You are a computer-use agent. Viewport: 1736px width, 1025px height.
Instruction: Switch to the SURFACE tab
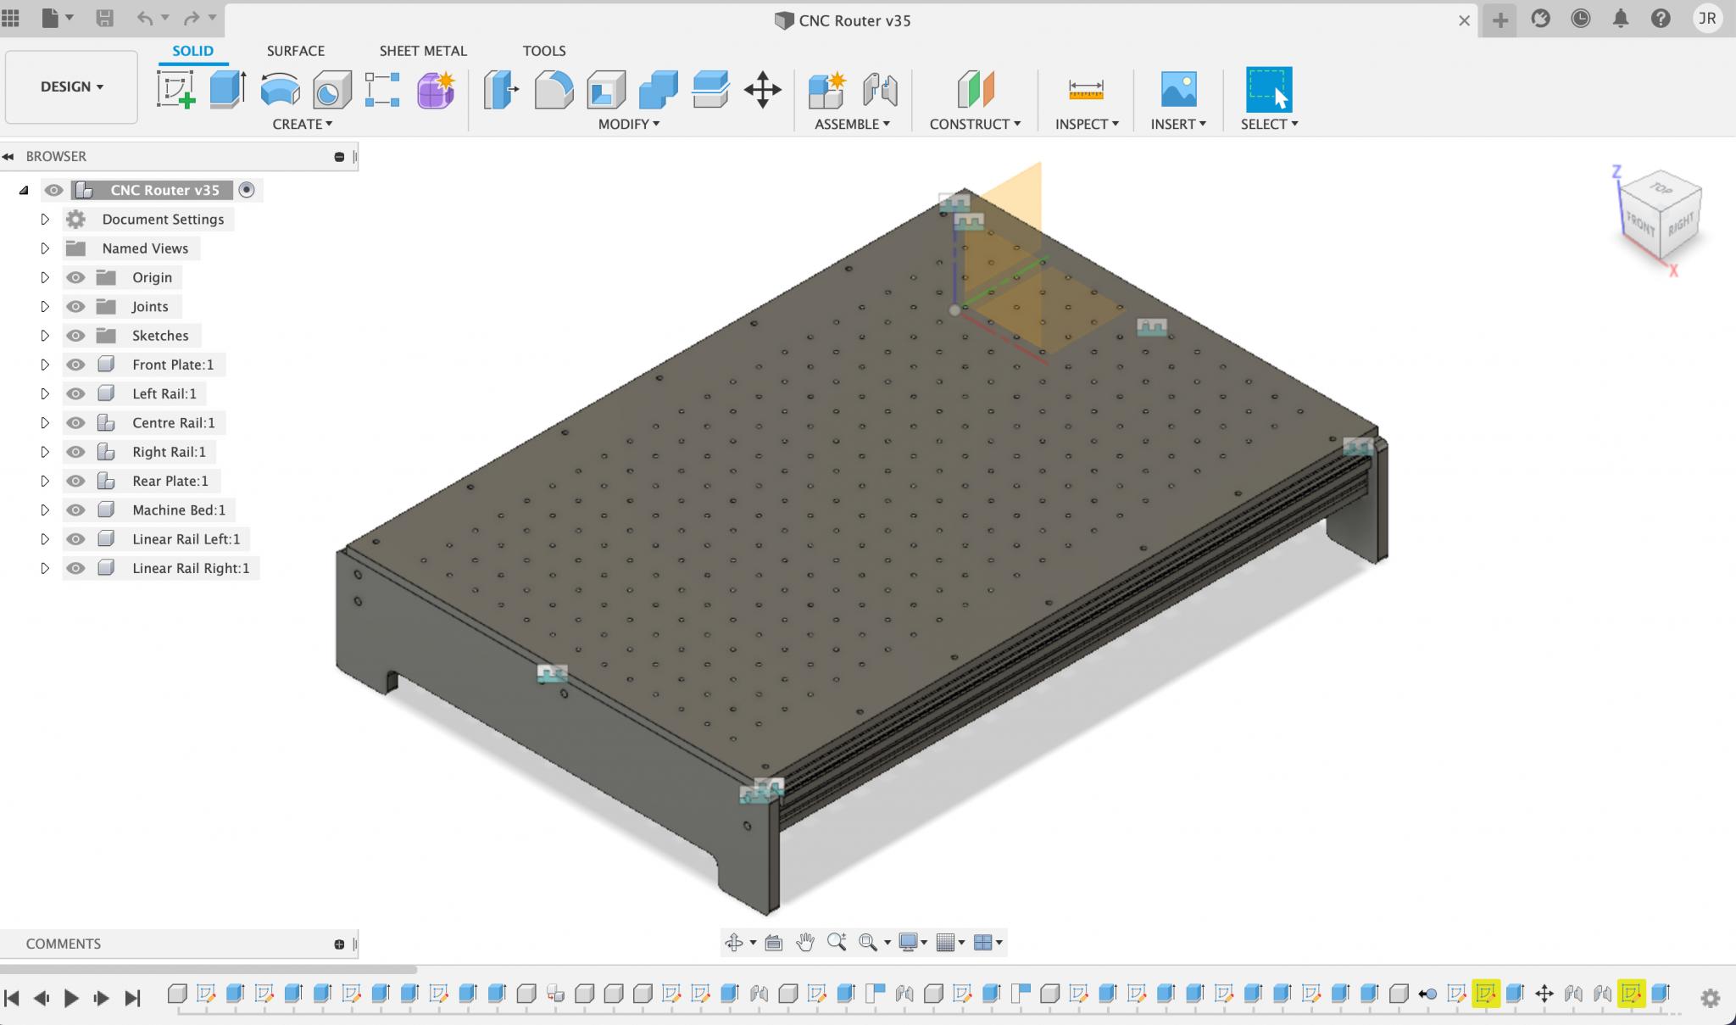[x=295, y=51]
